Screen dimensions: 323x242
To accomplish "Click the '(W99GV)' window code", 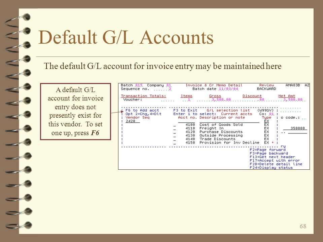I will pyautogui.click(x=265, y=110).
